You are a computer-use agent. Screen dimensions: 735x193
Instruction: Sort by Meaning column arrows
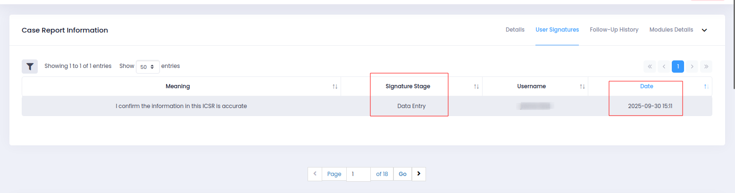(335, 86)
